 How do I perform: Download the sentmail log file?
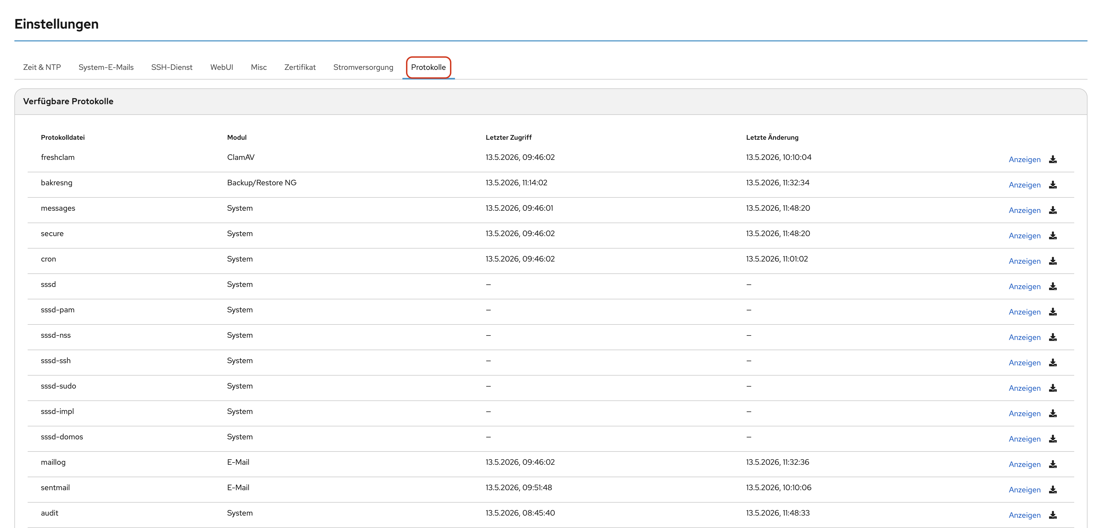(1052, 490)
